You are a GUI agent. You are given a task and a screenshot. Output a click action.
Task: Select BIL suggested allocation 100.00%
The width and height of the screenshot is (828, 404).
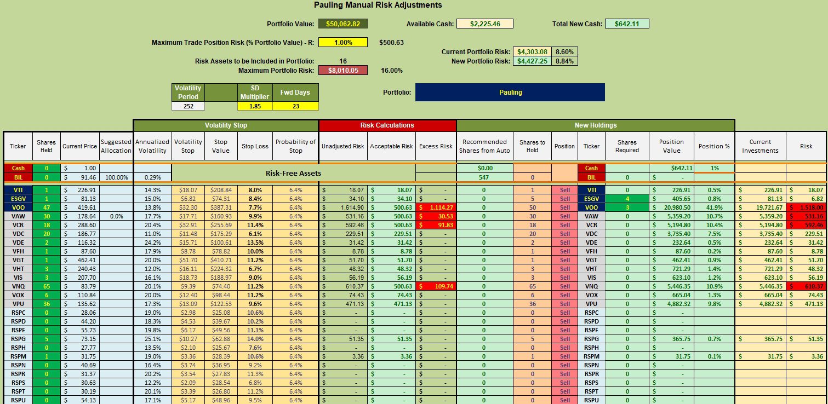(116, 177)
